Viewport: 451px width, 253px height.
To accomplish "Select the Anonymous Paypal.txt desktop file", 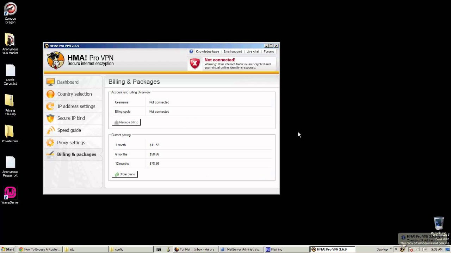I will click(x=10, y=167).
